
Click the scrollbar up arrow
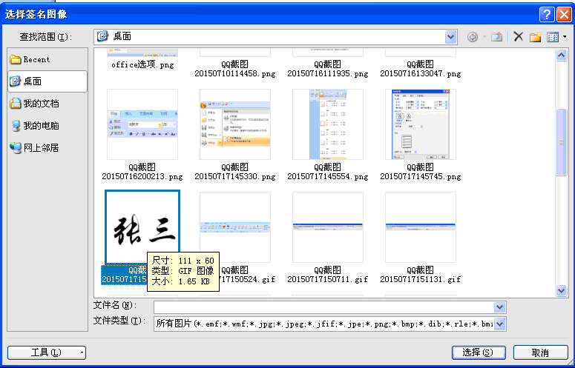click(x=561, y=56)
